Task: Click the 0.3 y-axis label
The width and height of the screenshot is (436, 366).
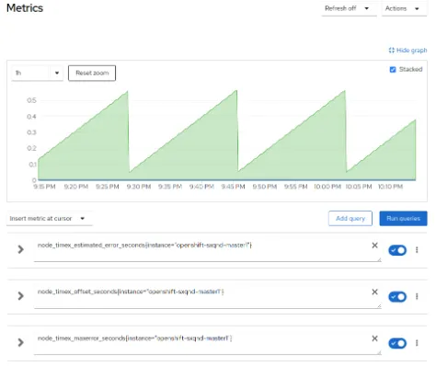Action: point(31,132)
